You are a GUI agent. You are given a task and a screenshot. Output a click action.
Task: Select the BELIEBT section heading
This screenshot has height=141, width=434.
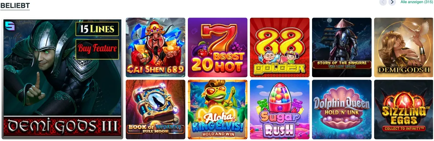15,5
